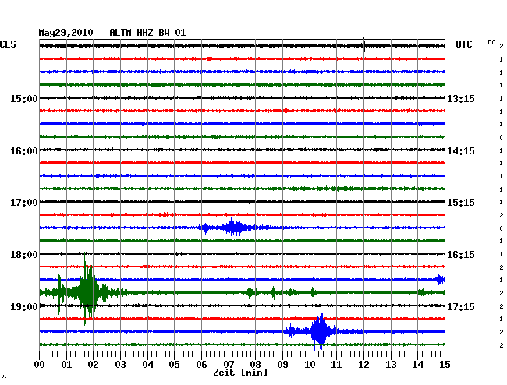Click the large green seismic event near minute 02
This screenshot has height=385, width=507.
pyautogui.click(x=88, y=292)
